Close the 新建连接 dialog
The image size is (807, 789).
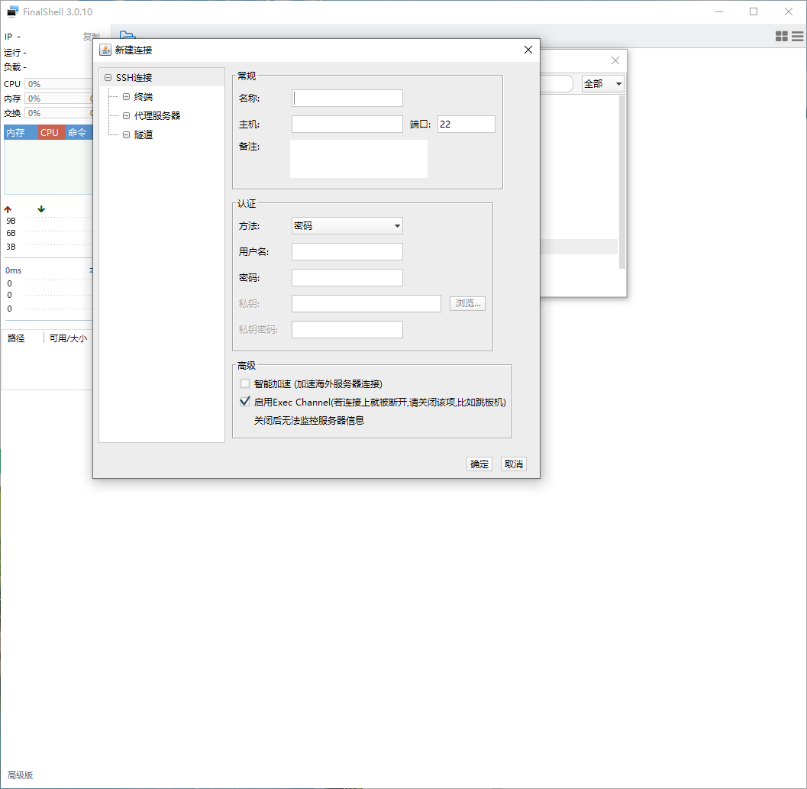pyautogui.click(x=528, y=50)
